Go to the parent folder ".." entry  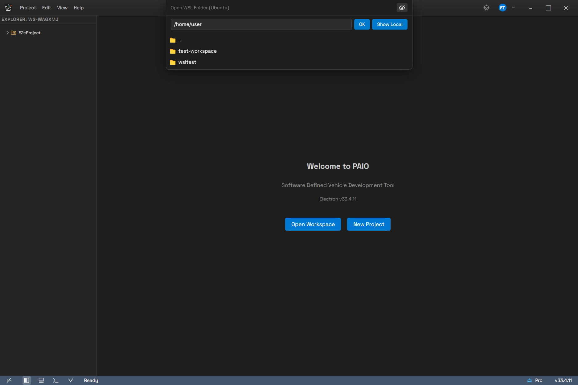(x=289, y=40)
